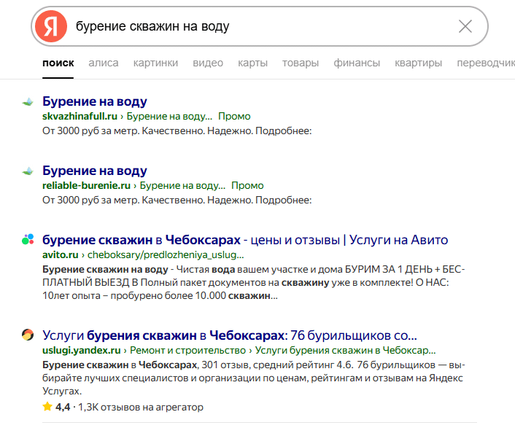This screenshot has width=515, height=428.
Task: Clear the search query with the X icon
Action: coord(465,27)
